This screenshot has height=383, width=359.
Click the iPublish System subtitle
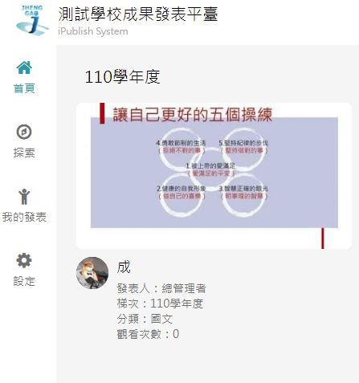pos(93,31)
